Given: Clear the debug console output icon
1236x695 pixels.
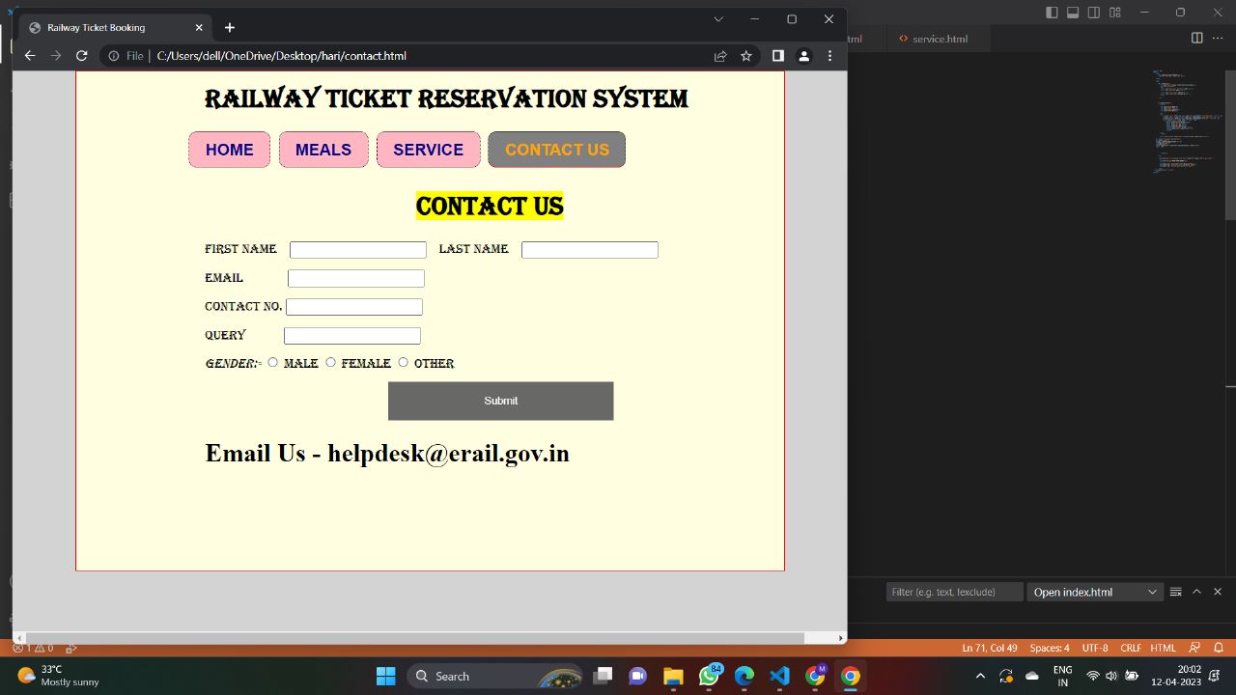Looking at the screenshot, I should coord(1175,591).
